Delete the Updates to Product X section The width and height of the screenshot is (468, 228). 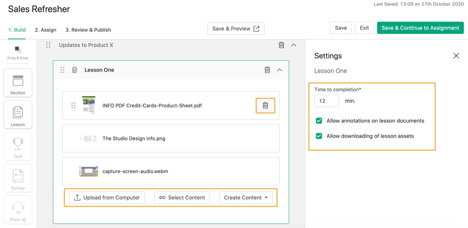(x=281, y=45)
